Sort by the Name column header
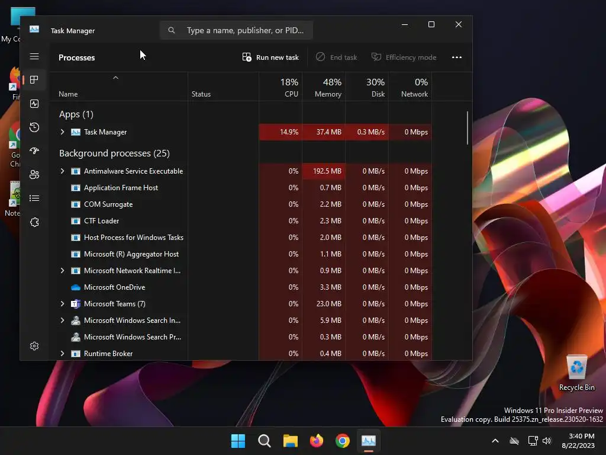 pos(118,86)
